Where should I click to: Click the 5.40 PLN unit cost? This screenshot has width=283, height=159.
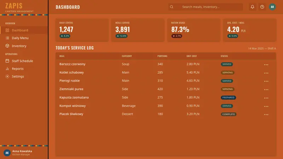coord(193,72)
